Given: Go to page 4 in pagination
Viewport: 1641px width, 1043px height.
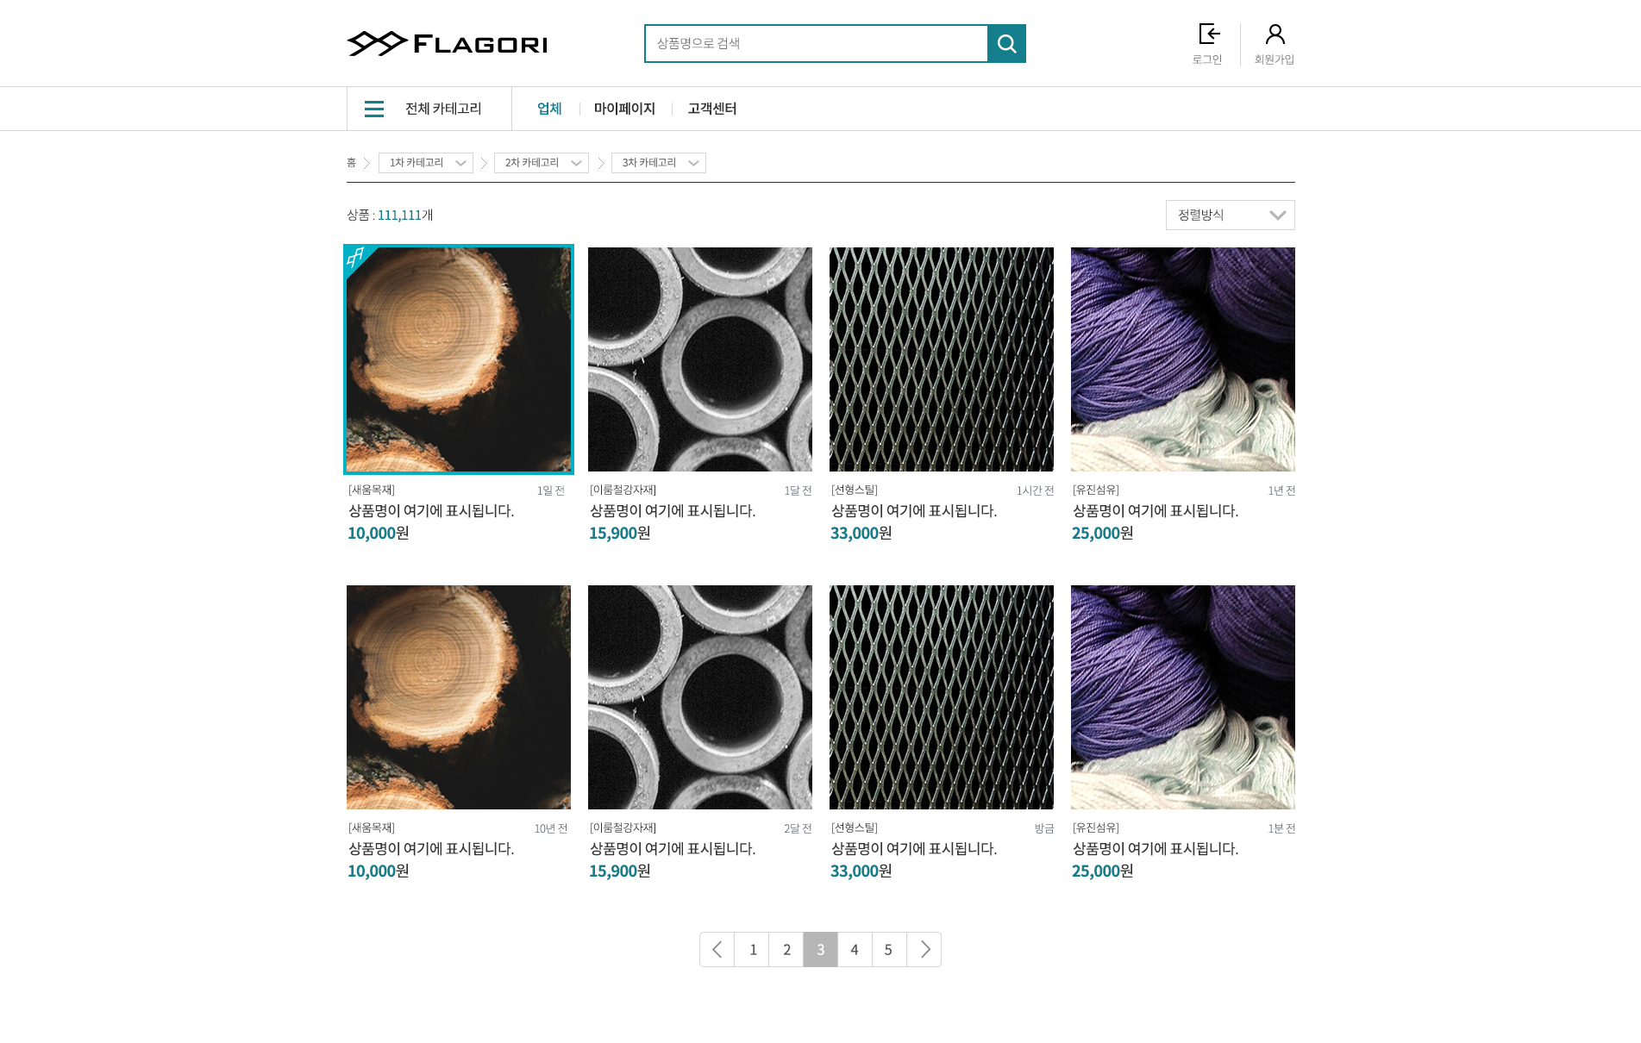Looking at the screenshot, I should click(855, 949).
